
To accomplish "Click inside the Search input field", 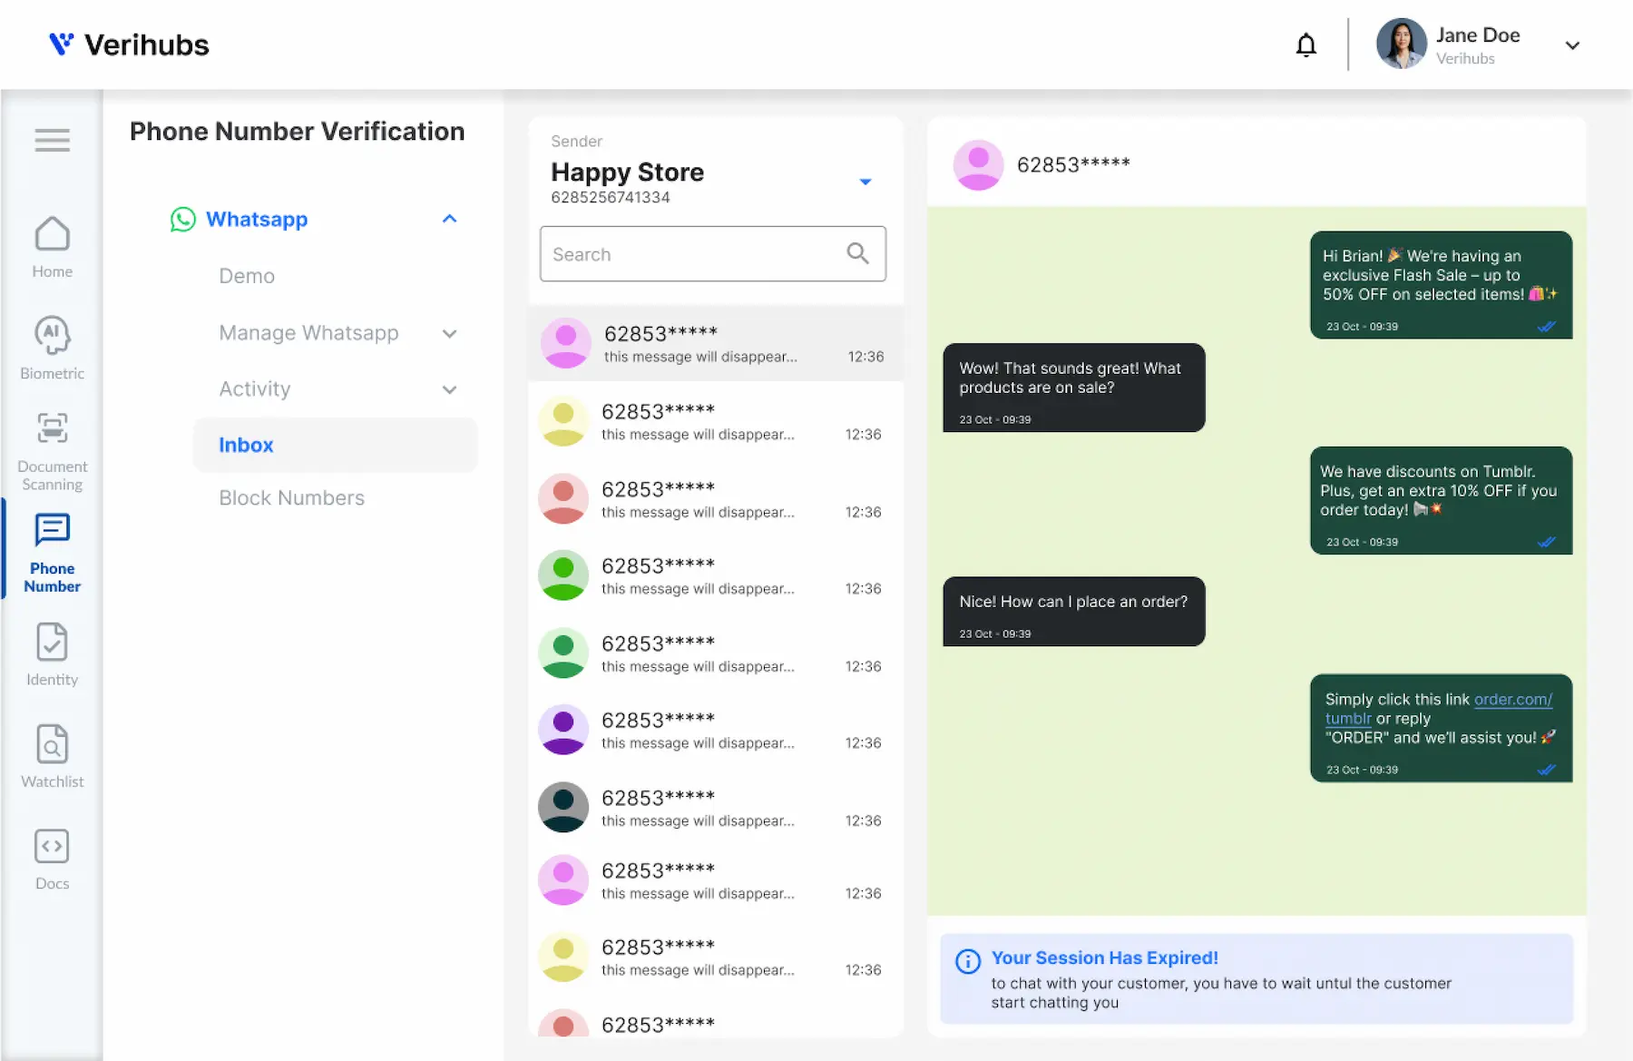I will pos(689,254).
